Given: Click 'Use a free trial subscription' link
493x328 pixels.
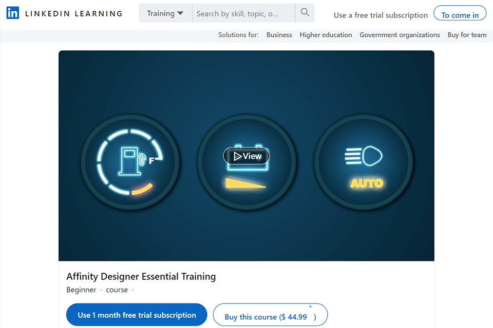Looking at the screenshot, I should coord(381,15).
